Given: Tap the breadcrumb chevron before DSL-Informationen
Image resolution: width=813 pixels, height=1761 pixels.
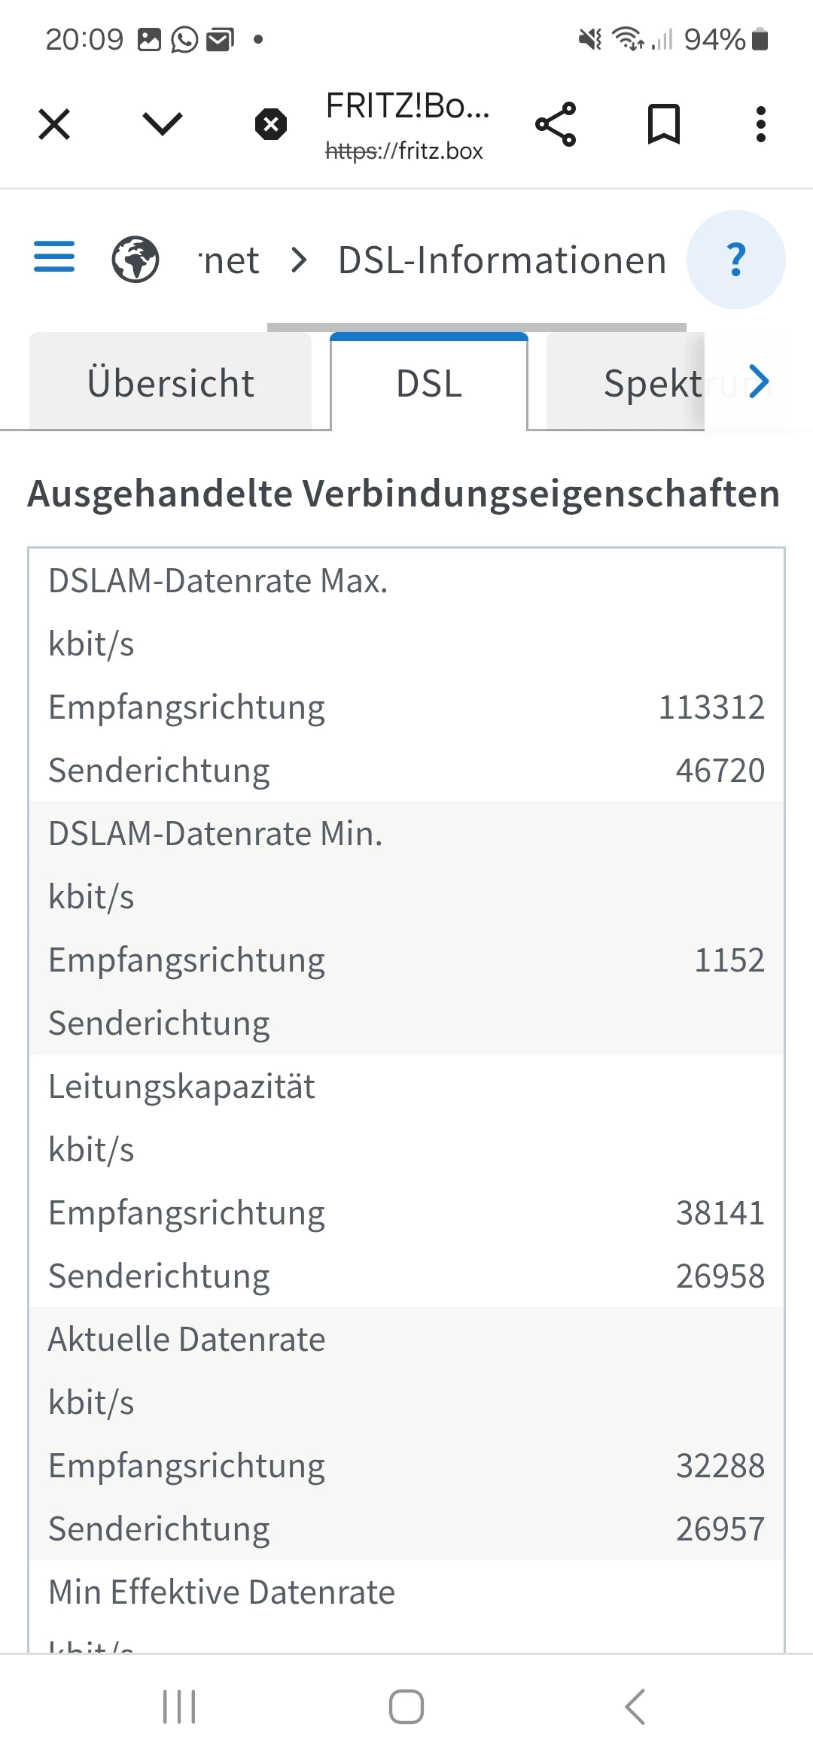Looking at the screenshot, I should click(x=299, y=260).
